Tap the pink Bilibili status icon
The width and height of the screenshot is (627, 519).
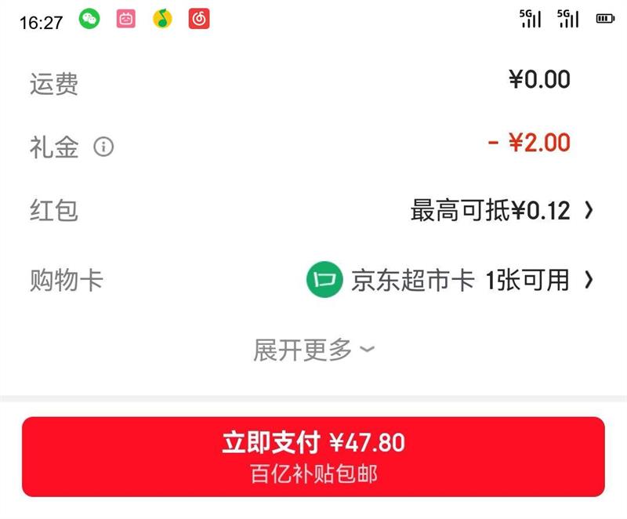pos(126,19)
